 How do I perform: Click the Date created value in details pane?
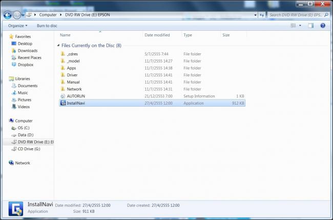165,205
